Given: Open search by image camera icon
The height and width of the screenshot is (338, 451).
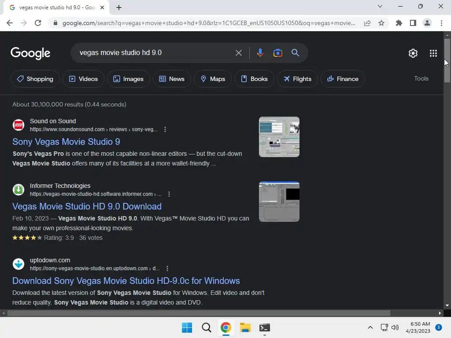Looking at the screenshot, I should click(278, 53).
